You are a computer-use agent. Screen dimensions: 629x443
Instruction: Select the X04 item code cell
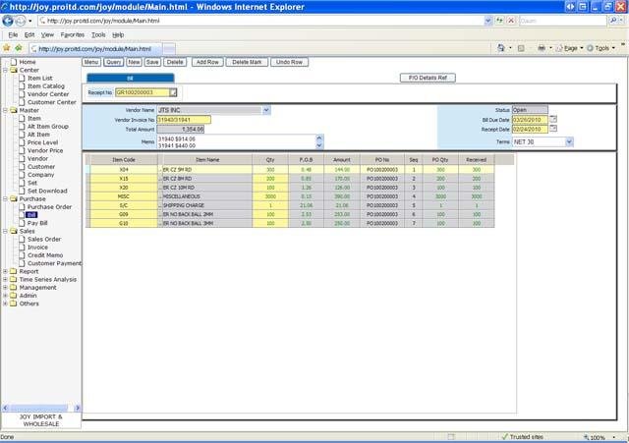[x=124, y=170]
